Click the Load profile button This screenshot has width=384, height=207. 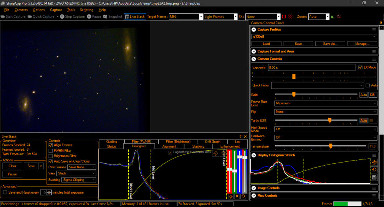point(266,44)
